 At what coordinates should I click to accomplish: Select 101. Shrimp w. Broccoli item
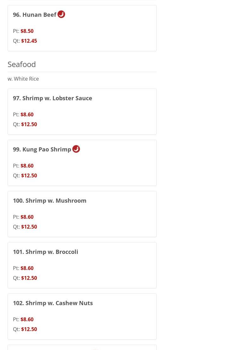(45, 252)
